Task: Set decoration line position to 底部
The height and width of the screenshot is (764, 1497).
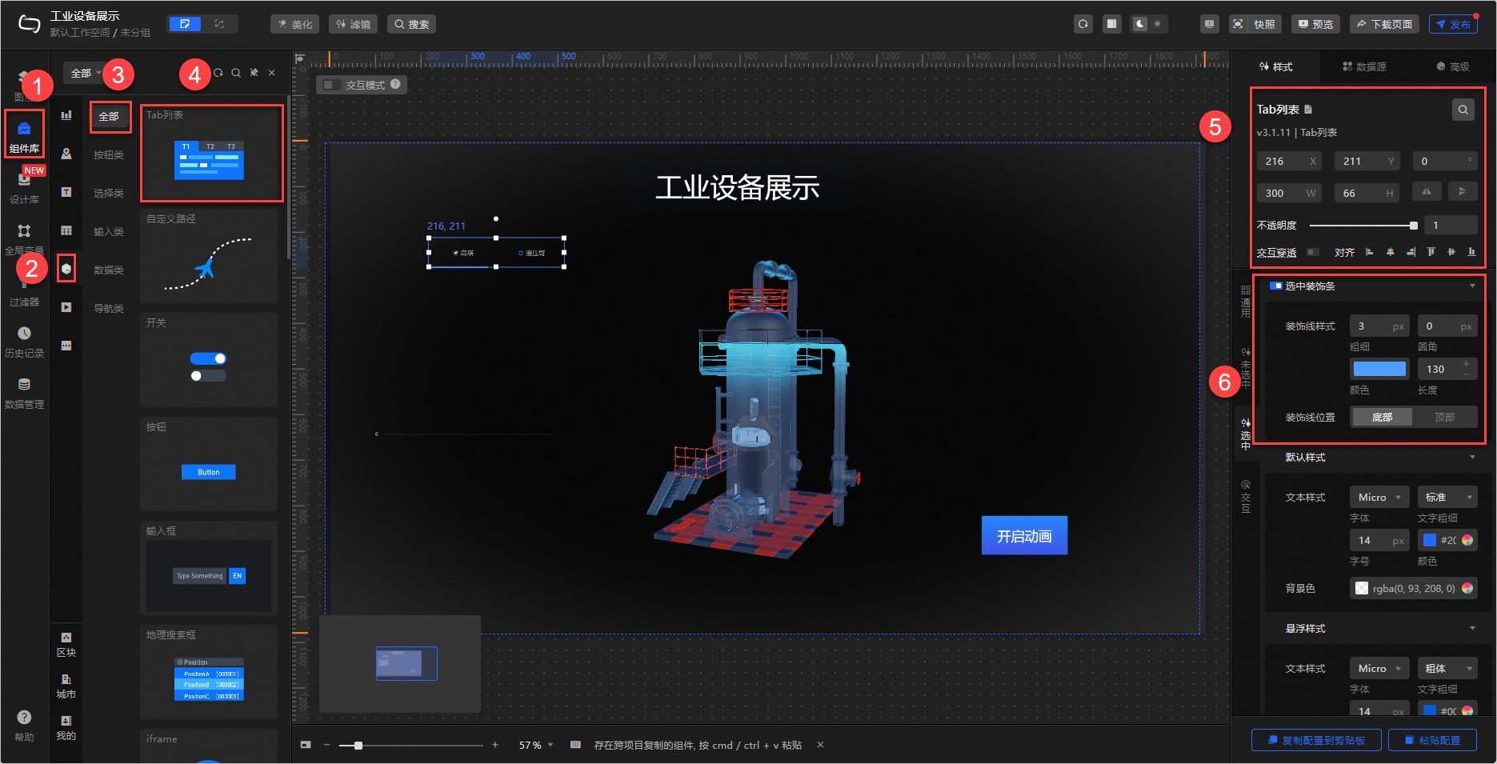Action: pyautogui.click(x=1382, y=417)
